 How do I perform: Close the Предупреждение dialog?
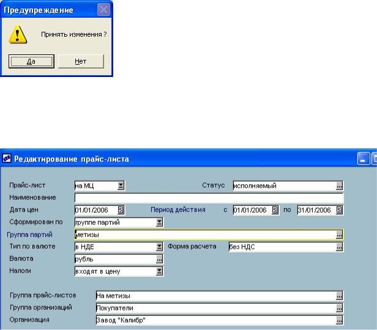click(103, 10)
